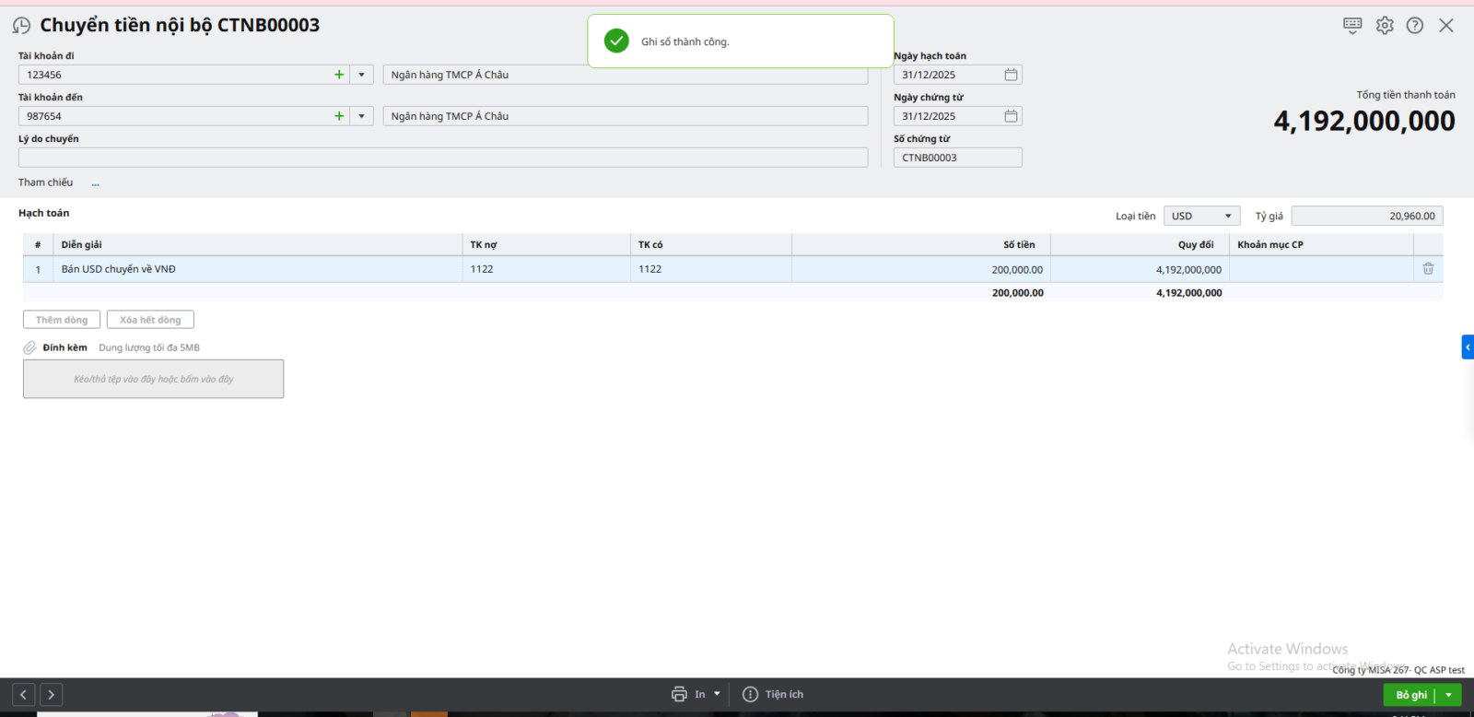The image size is (1474, 717).
Task: Click the help question mark icon
Action: click(x=1415, y=26)
